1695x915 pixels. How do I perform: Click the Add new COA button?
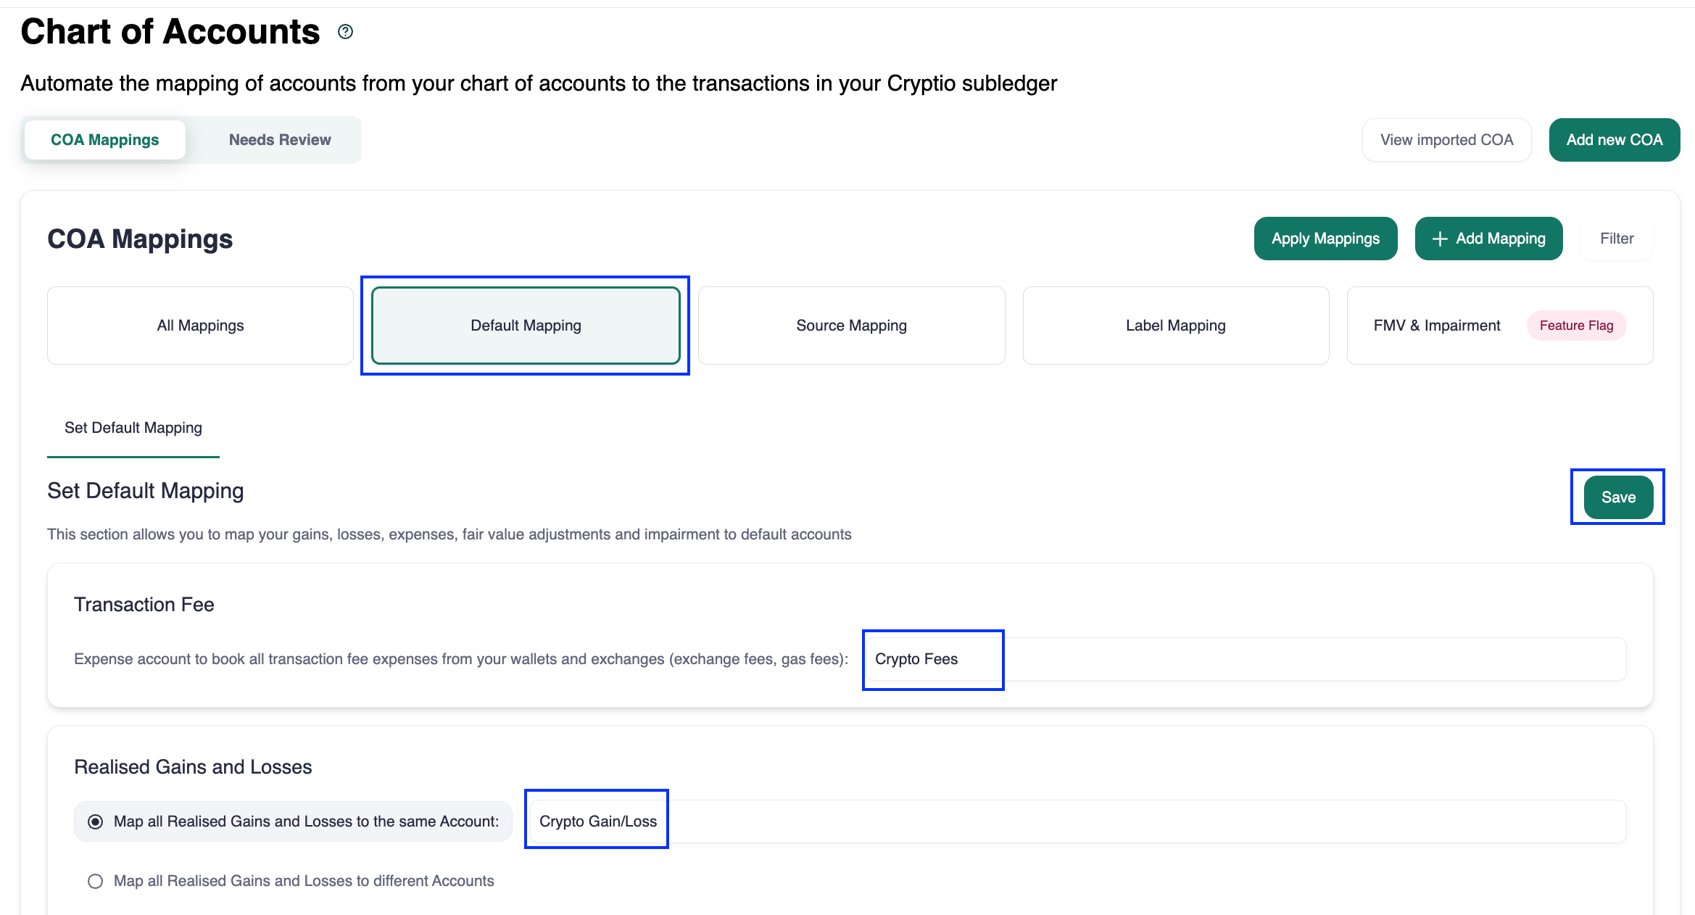[1614, 140]
